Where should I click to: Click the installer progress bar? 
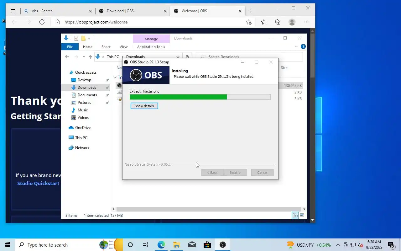pos(200,97)
